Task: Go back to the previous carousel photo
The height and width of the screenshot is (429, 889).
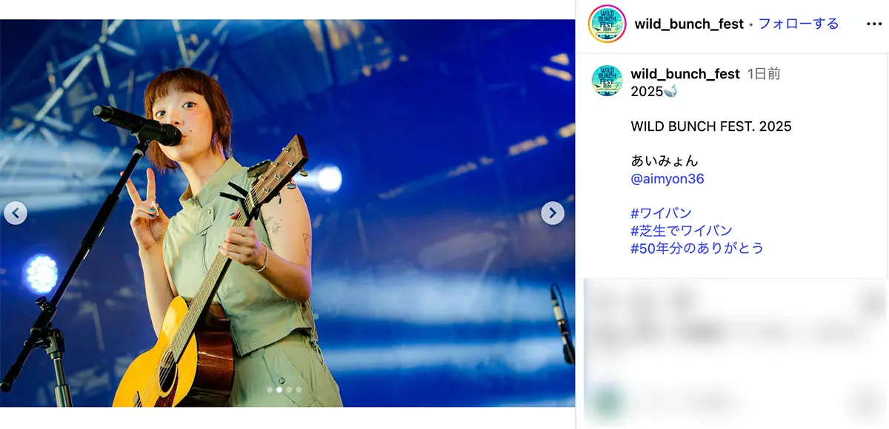Action: 16,213
